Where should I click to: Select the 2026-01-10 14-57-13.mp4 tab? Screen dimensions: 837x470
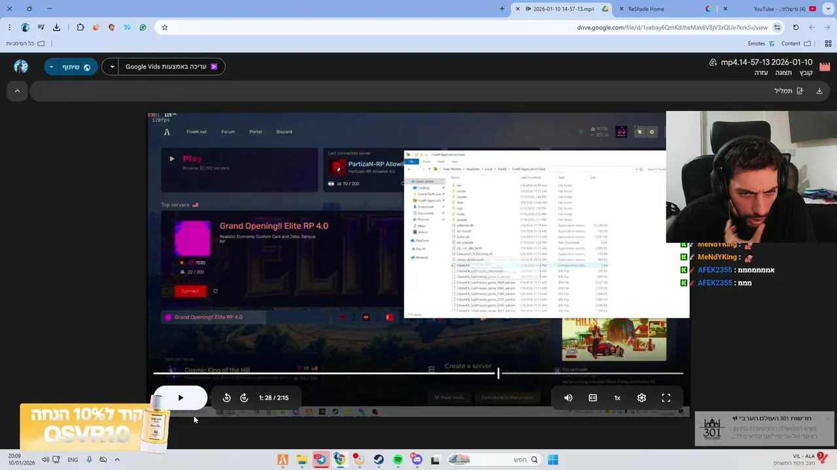tap(561, 9)
